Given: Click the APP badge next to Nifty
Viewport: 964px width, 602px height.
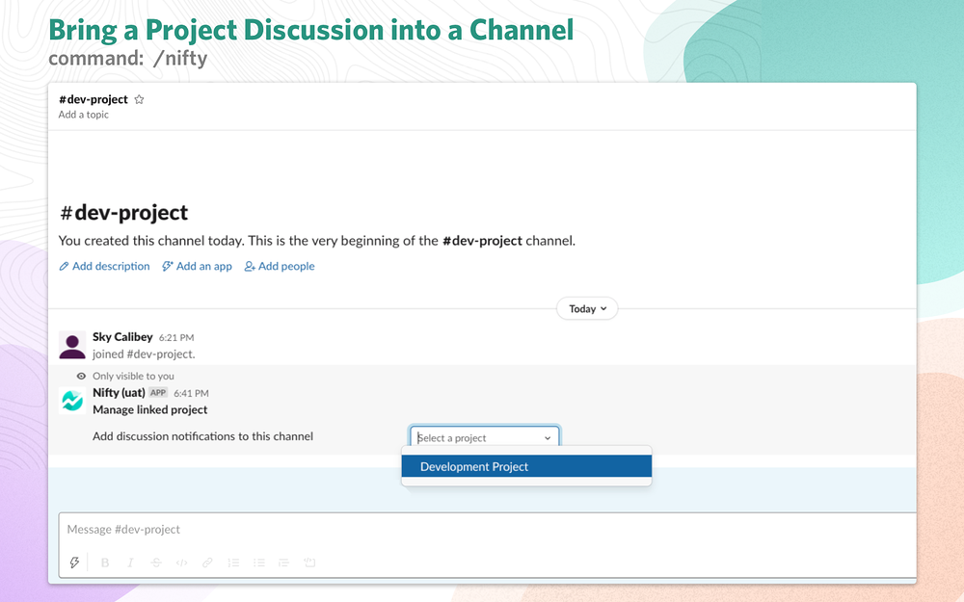Looking at the screenshot, I should (x=158, y=393).
